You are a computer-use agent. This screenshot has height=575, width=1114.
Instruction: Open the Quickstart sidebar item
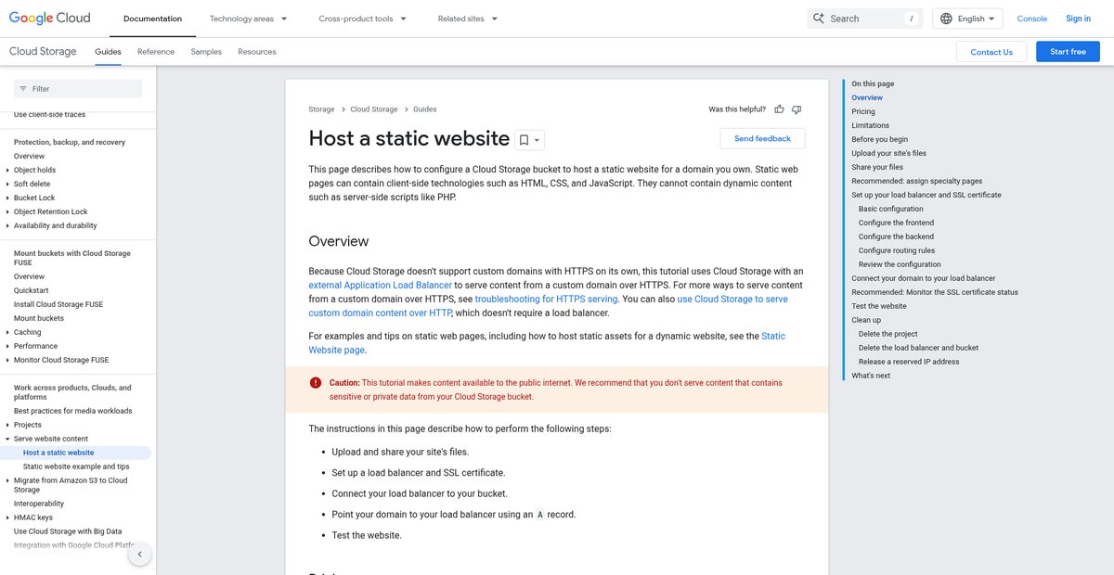pos(32,291)
